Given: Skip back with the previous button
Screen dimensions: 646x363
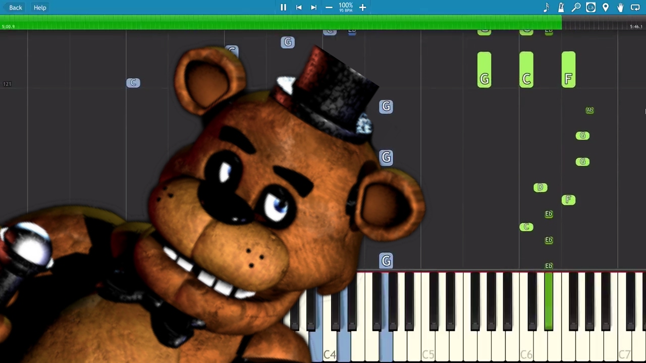Looking at the screenshot, I should click(299, 8).
